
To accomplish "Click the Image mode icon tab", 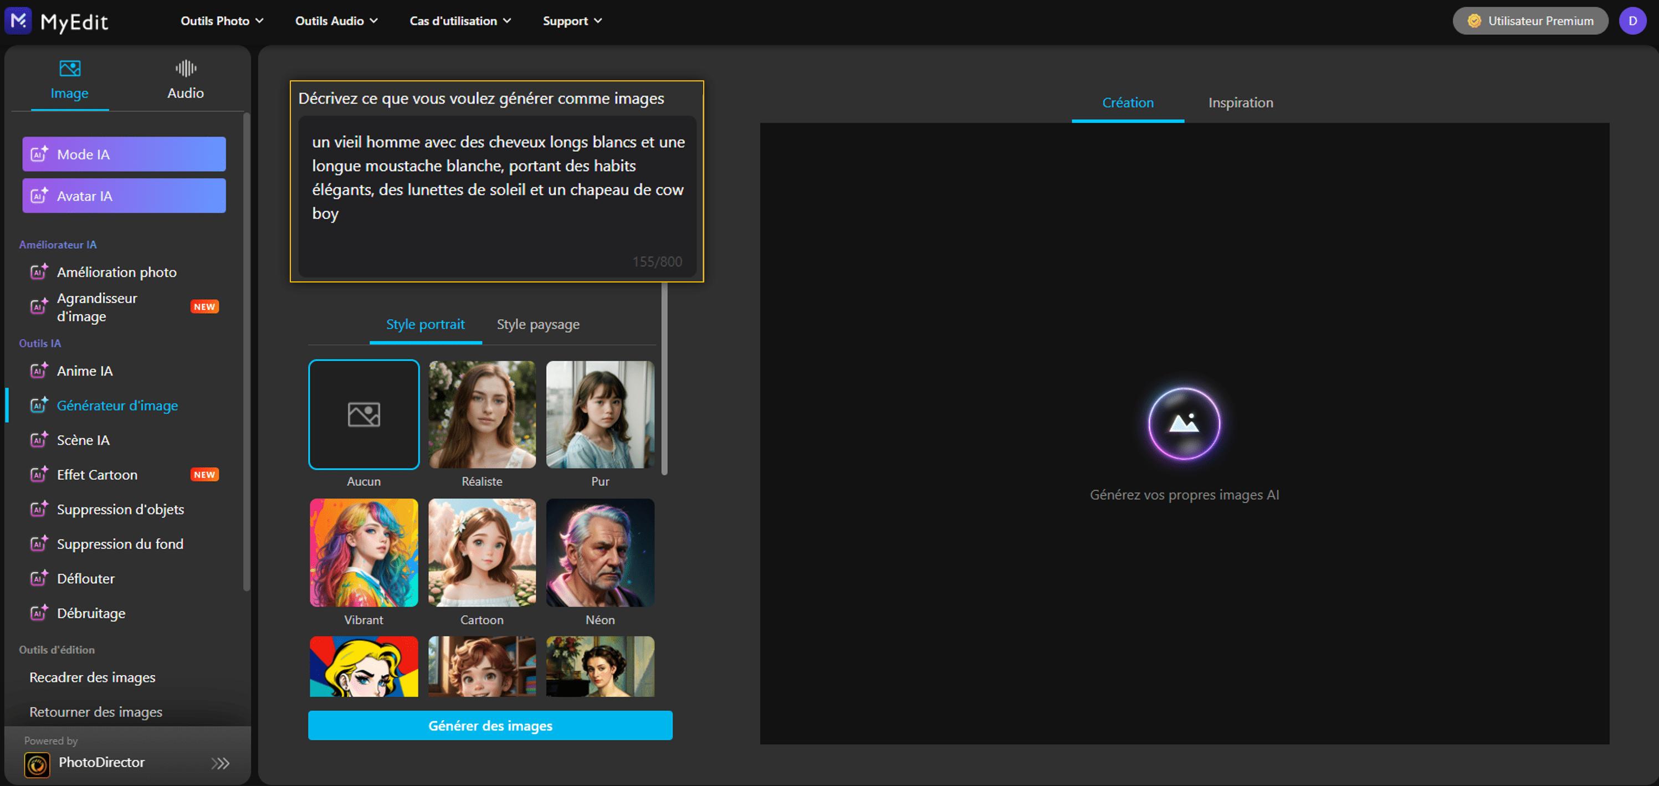I will tap(70, 69).
